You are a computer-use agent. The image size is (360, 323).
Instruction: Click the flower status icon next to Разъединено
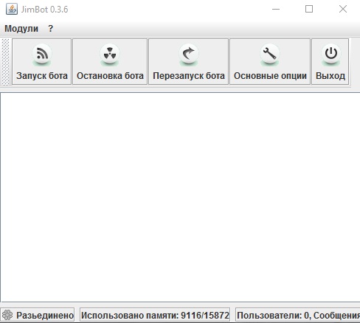tap(7, 315)
